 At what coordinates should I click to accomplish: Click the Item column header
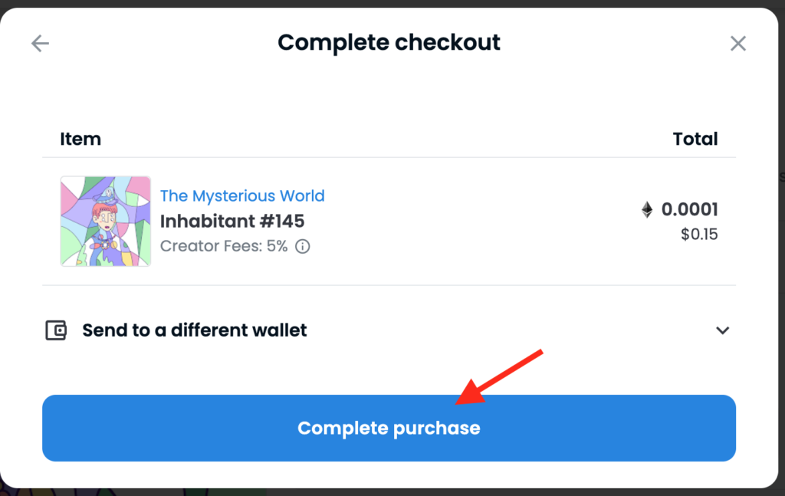click(x=80, y=139)
